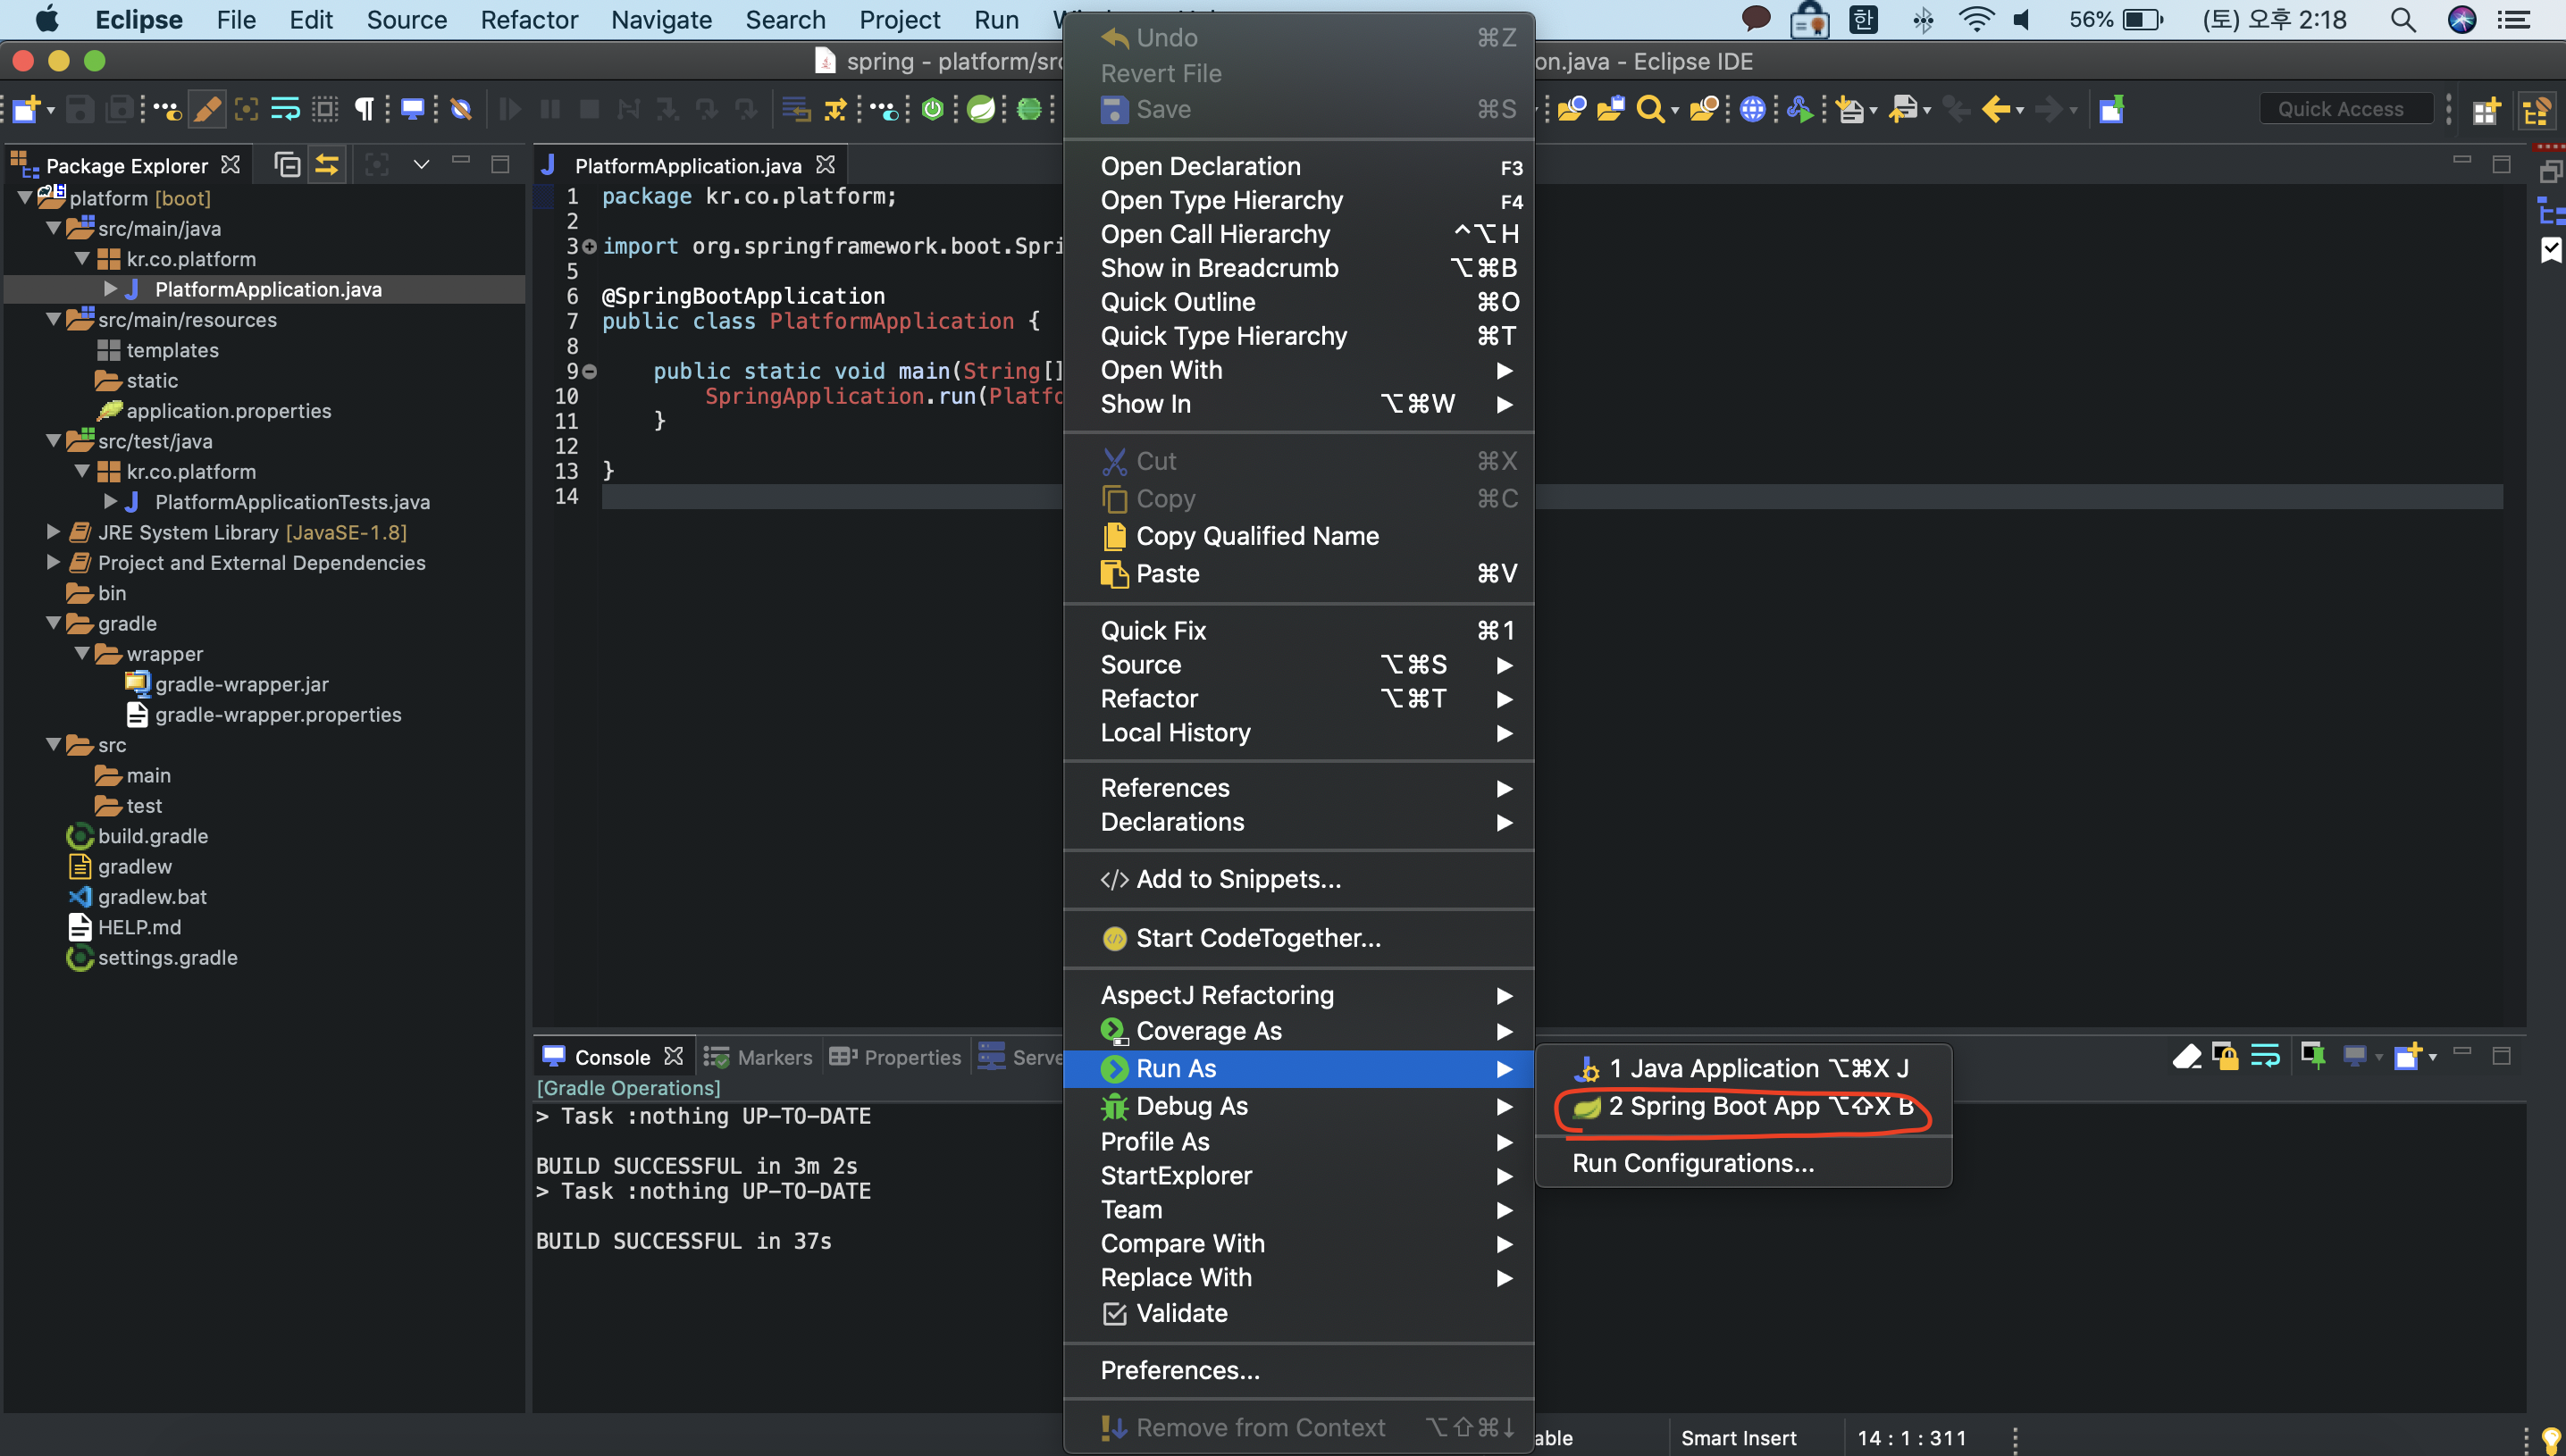Open the Navigate menu in the menu bar

tap(661, 20)
